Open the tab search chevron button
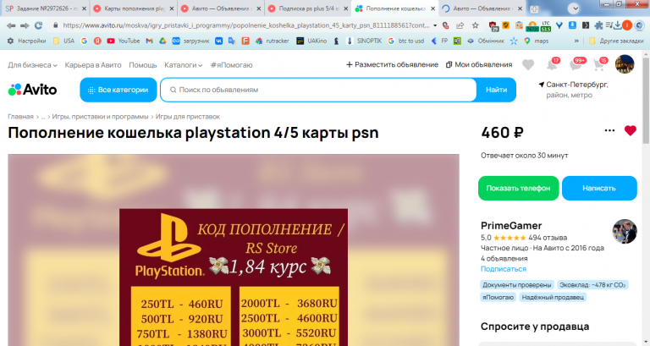This screenshot has height=346, width=650. (573, 8)
